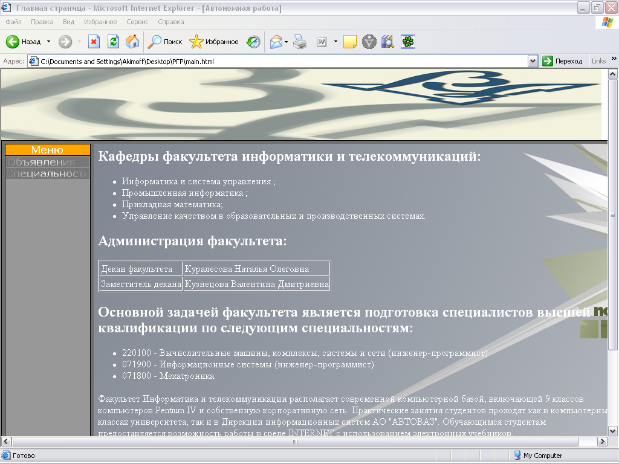The image size is (619, 464).
Task: Click the yellow note toolbar icon
Action: point(350,42)
